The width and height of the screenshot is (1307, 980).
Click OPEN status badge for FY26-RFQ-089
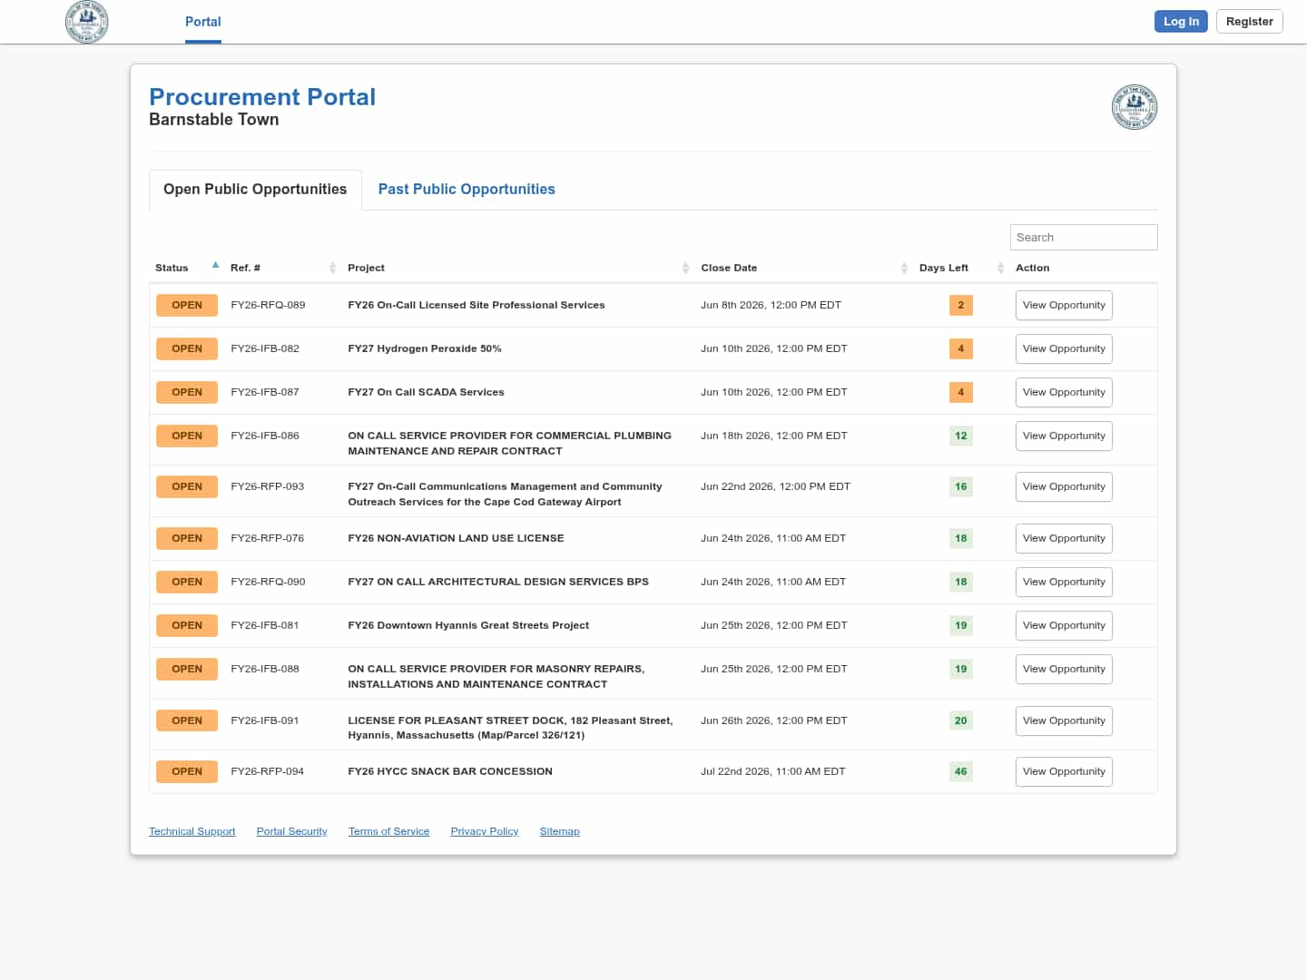pos(187,305)
